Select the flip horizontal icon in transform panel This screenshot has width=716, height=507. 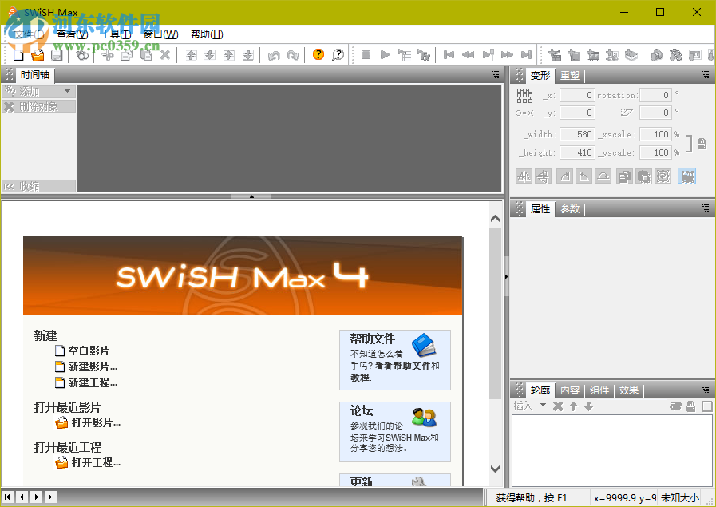click(x=524, y=176)
